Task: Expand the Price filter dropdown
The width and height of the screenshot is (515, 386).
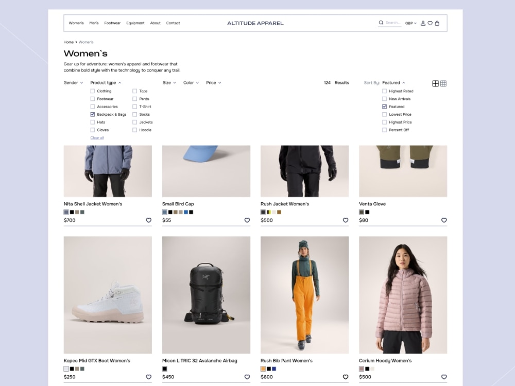Action: (x=214, y=83)
